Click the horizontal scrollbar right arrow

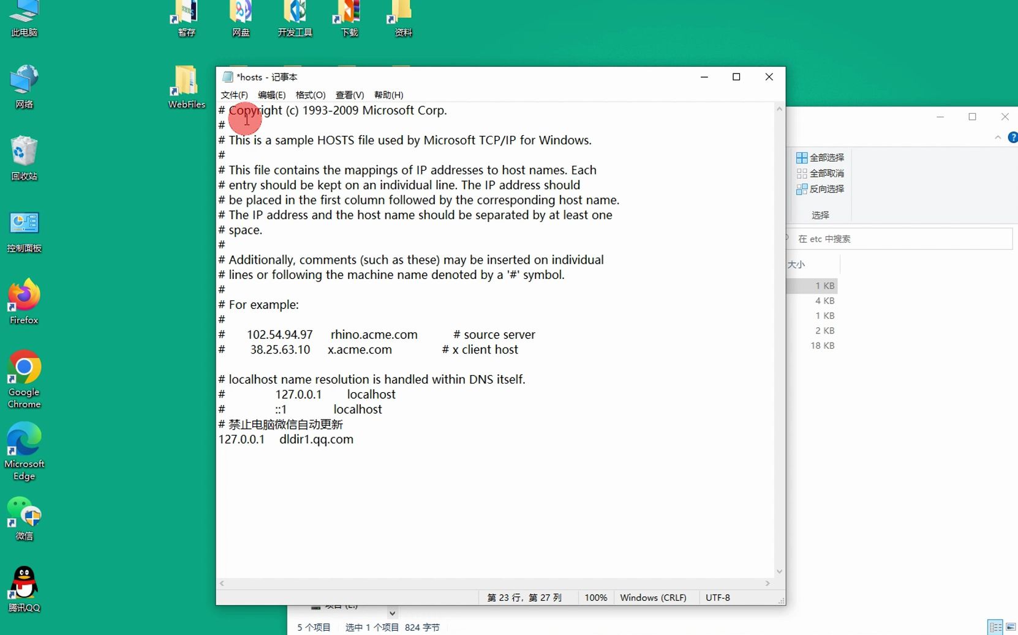(767, 584)
